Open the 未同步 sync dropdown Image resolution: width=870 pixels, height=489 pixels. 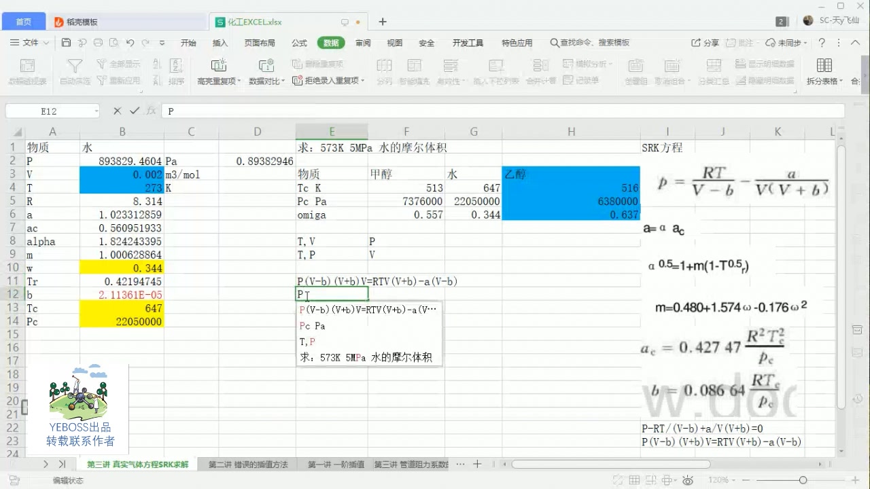pyautogui.click(x=788, y=43)
